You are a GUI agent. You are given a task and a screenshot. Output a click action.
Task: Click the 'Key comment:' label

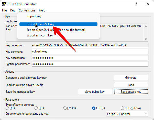point(14,52)
